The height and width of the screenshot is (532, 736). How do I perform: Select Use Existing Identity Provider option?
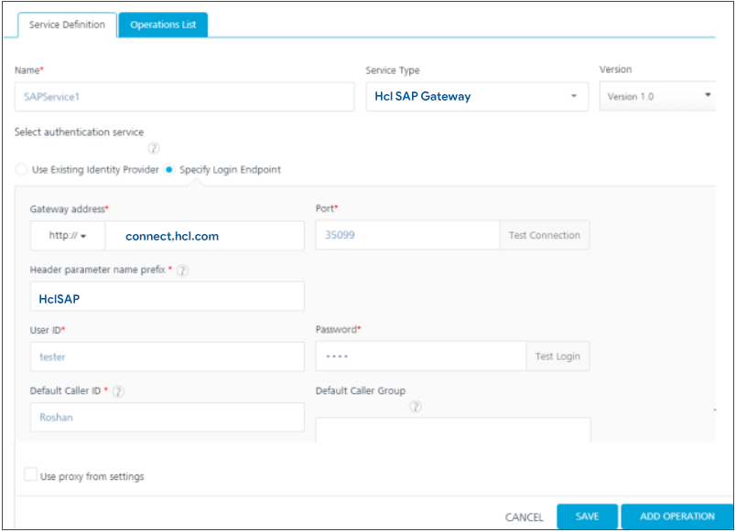pos(22,170)
